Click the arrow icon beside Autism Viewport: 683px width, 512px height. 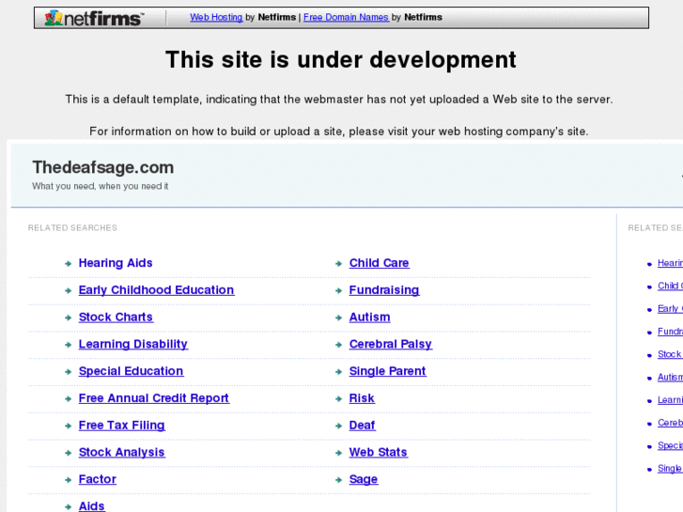coord(338,318)
